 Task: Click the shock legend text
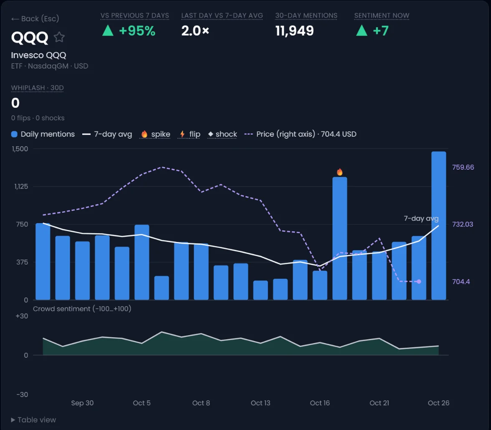coord(226,134)
